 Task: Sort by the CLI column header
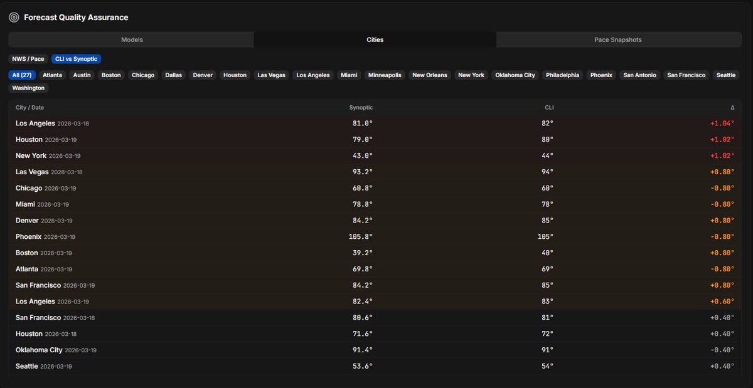click(x=548, y=107)
